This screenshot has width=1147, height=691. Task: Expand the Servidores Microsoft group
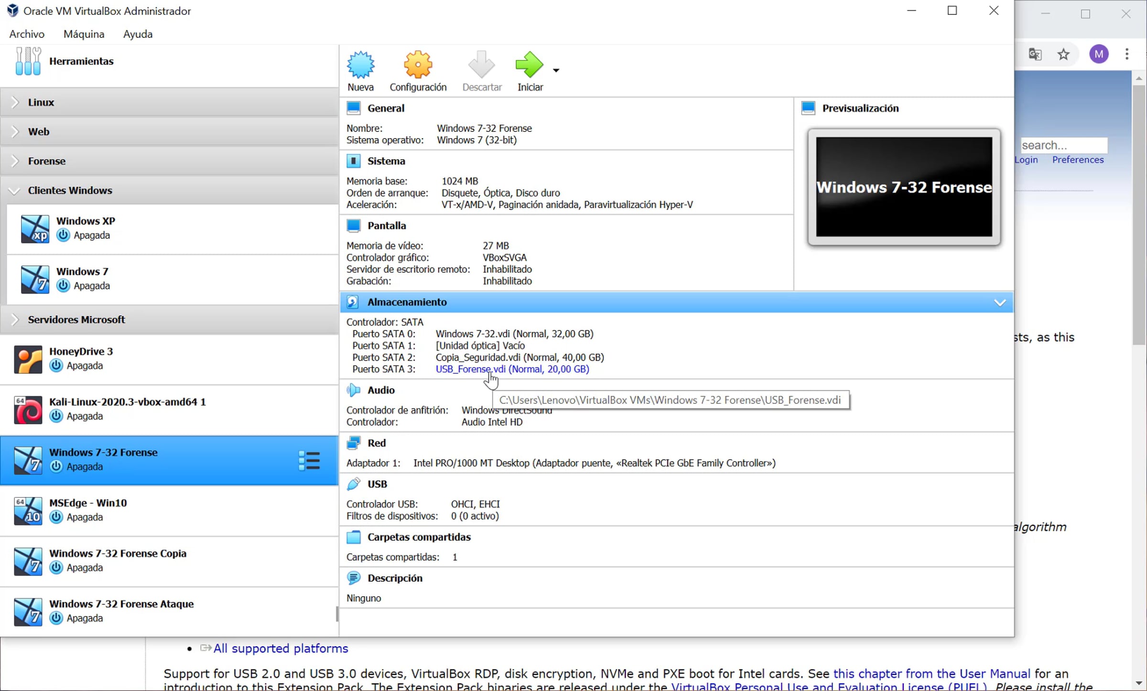[x=15, y=320]
